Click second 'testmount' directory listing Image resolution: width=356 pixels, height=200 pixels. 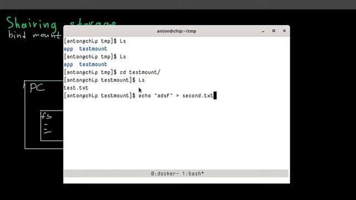point(93,64)
